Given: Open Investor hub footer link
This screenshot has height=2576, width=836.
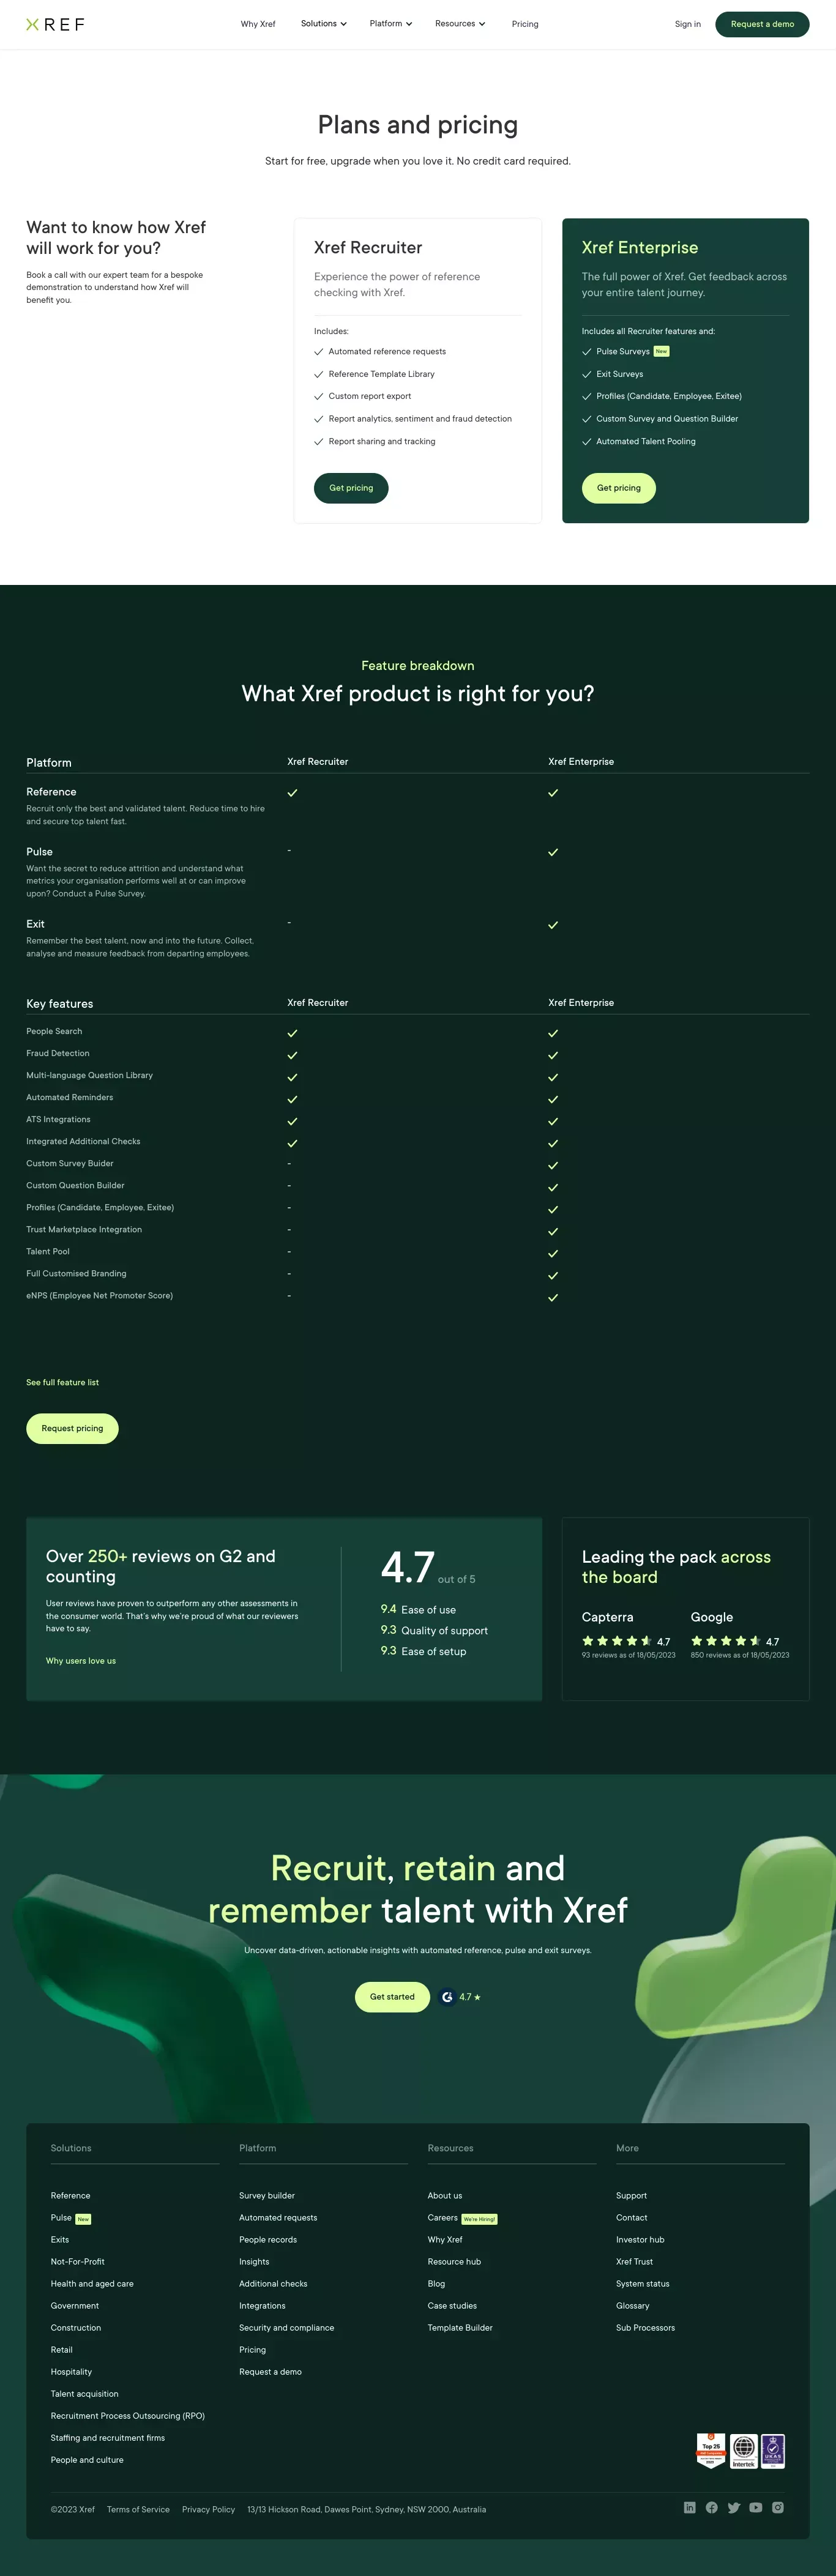Looking at the screenshot, I should pos(640,2240).
